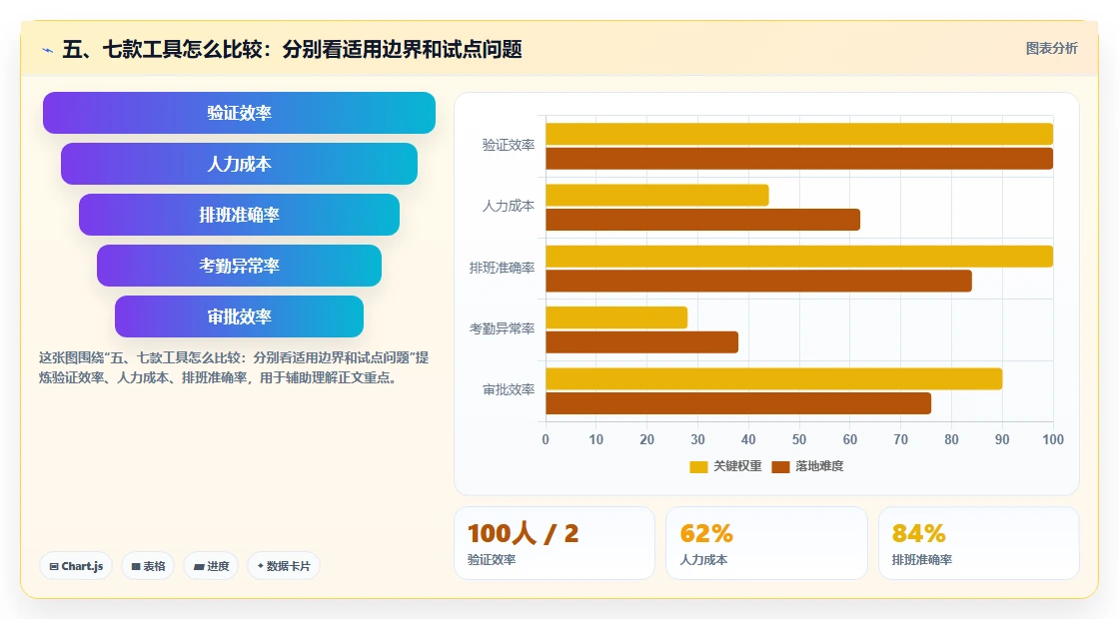Click the brown 考勤异常率 bar
This screenshot has width=1119, height=619.
(x=642, y=342)
